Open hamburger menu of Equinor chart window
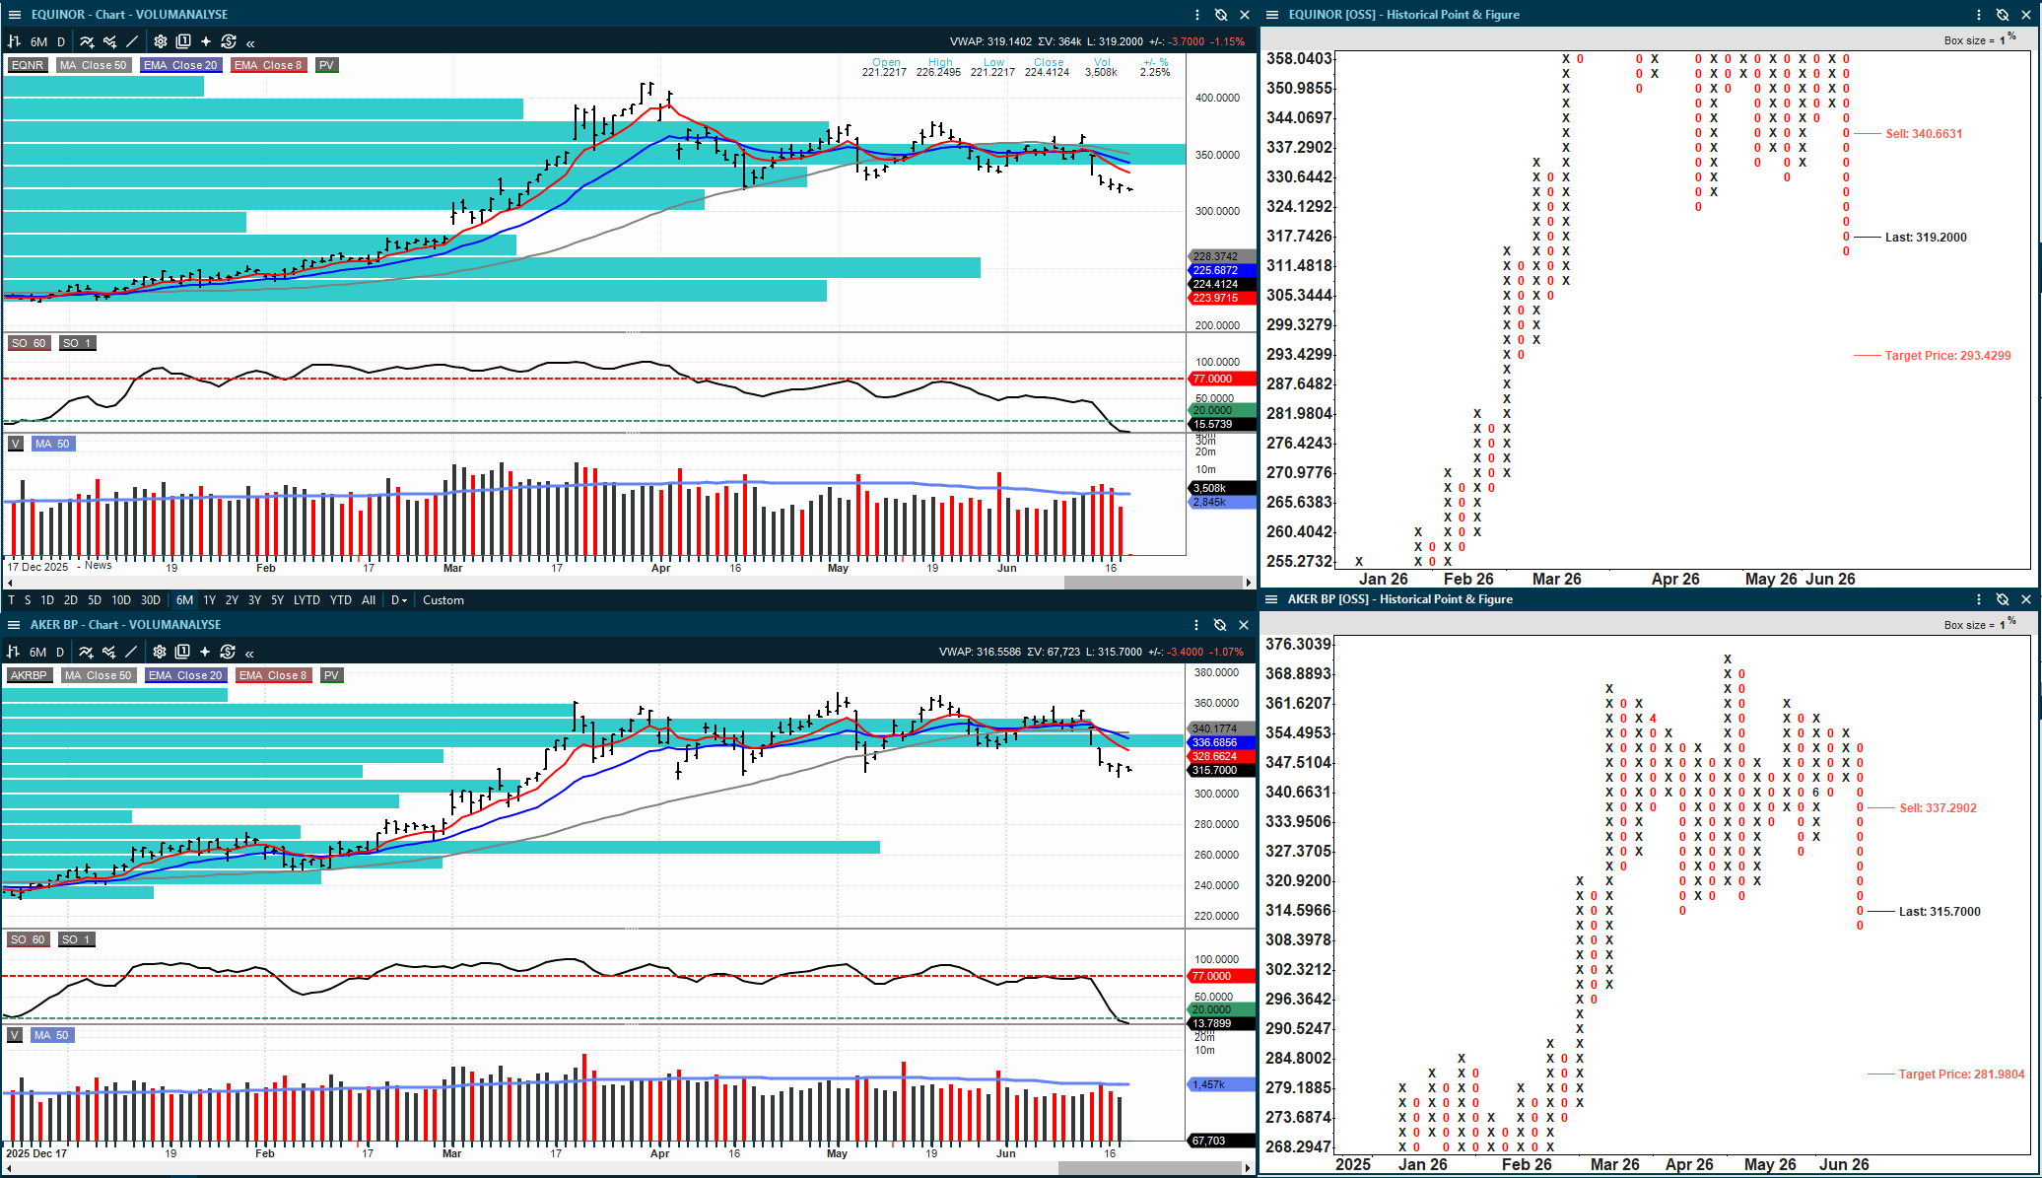The height and width of the screenshot is (1178, 2042). pos(14,15)
